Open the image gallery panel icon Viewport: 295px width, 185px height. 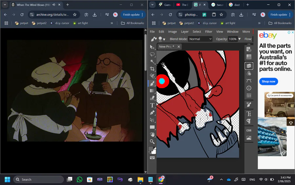coord(249,138)
